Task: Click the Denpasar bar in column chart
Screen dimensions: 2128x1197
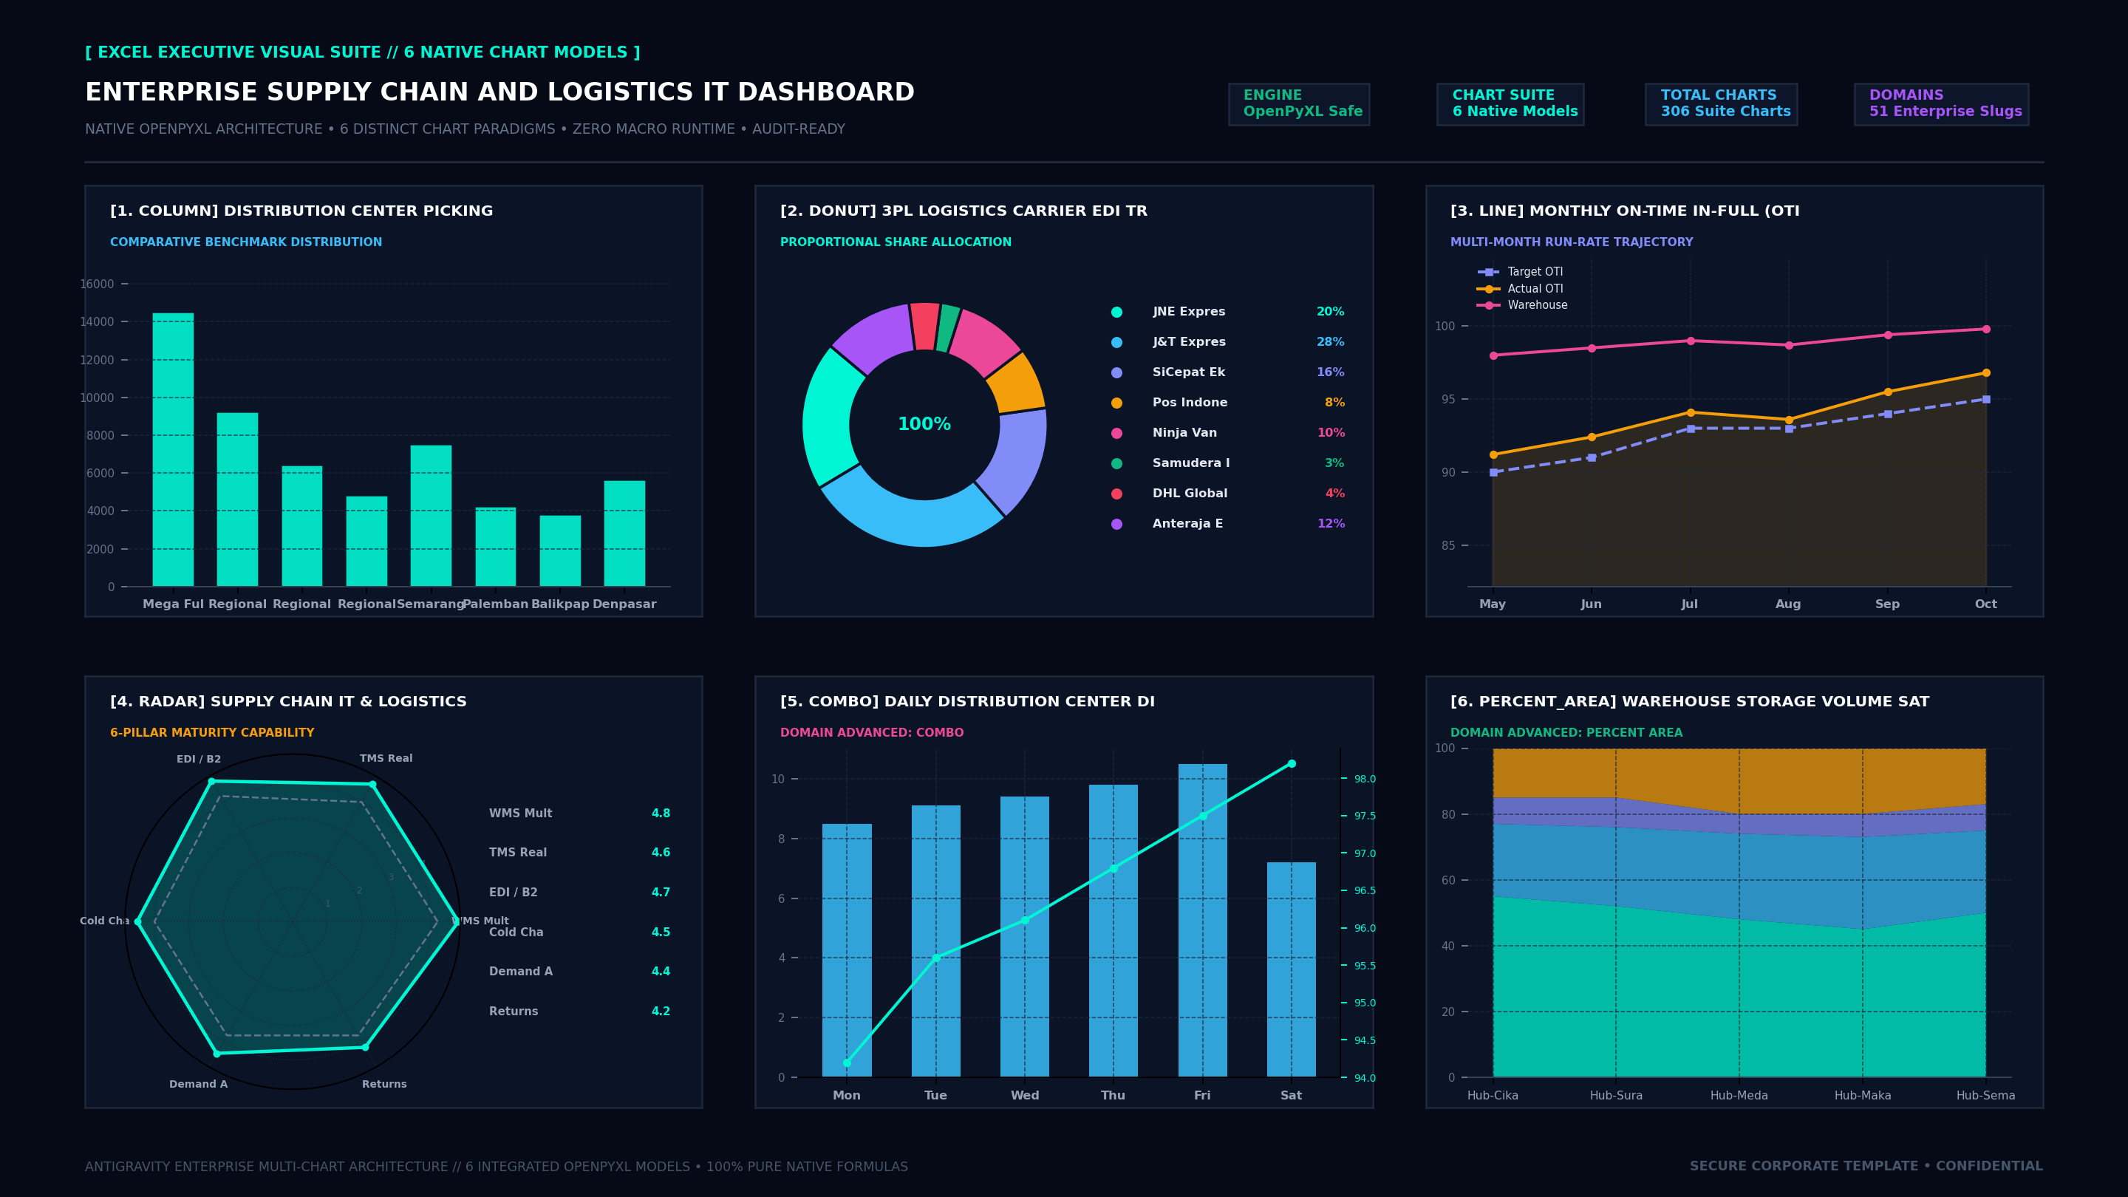Action: pyautogui.click(x=624, y=533)
